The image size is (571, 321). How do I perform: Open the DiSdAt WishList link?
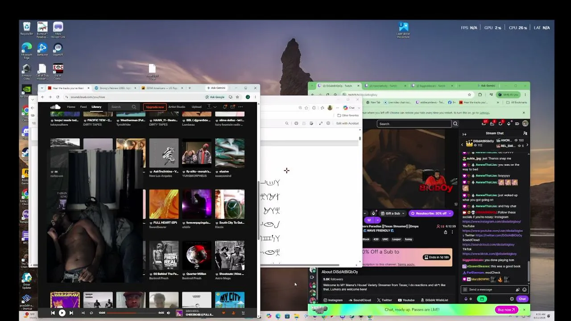point(434,300)
